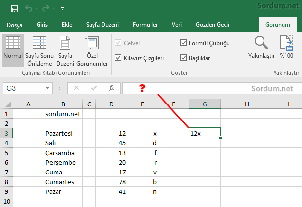Open Özel Görünümler dialog
The image size is (302, 207).
pyautogui.click(x=92, y=51)
